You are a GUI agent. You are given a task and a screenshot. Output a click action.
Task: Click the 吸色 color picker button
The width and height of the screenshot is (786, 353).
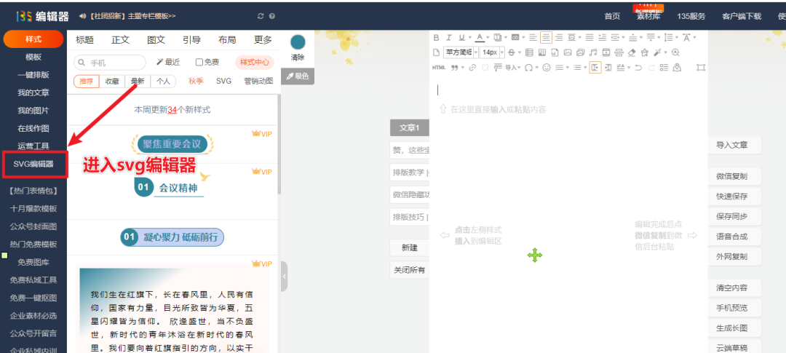click(298, 76)
